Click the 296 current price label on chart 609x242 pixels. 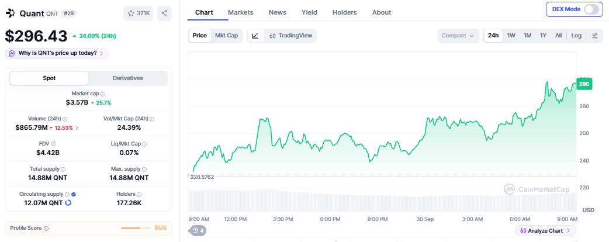point(584,84)
